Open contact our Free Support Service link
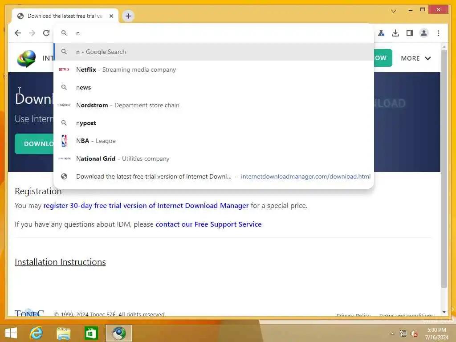Screen dimensions: 456x342 tap(208, 224)
